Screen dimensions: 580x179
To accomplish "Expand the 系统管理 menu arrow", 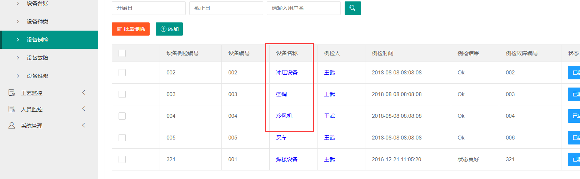I will coord(84,125).
